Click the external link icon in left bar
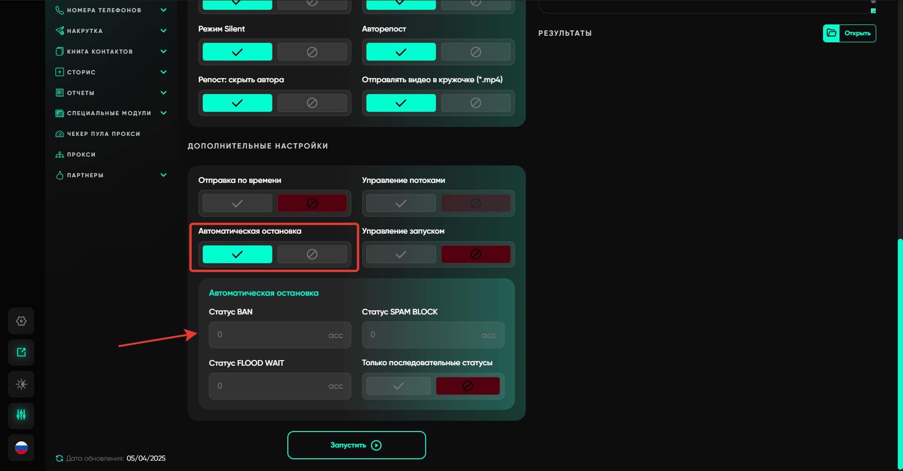The width and height of the screenshot is (903, 471). pyautogui.click(x=21, y=353)
